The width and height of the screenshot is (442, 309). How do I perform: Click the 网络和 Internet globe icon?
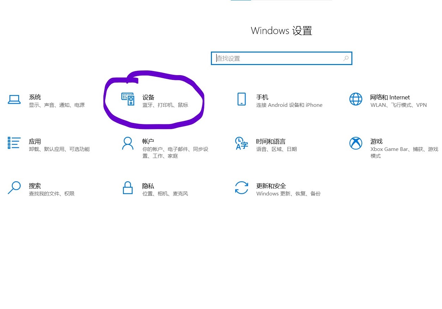point(356,99)
